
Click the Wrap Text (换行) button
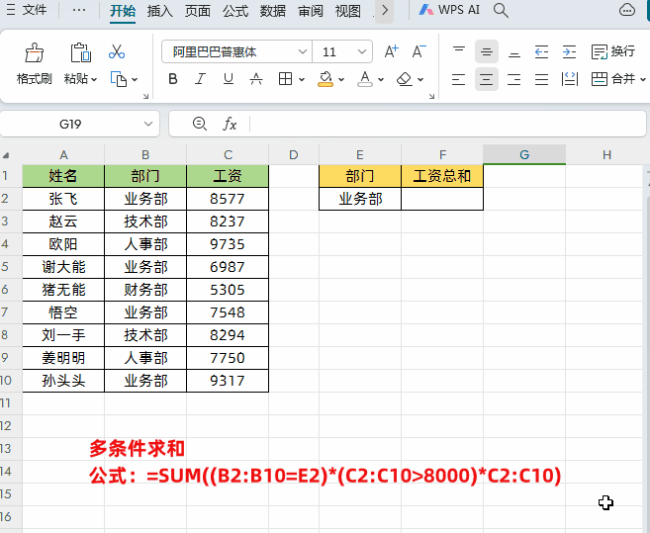tap(613, 51)
